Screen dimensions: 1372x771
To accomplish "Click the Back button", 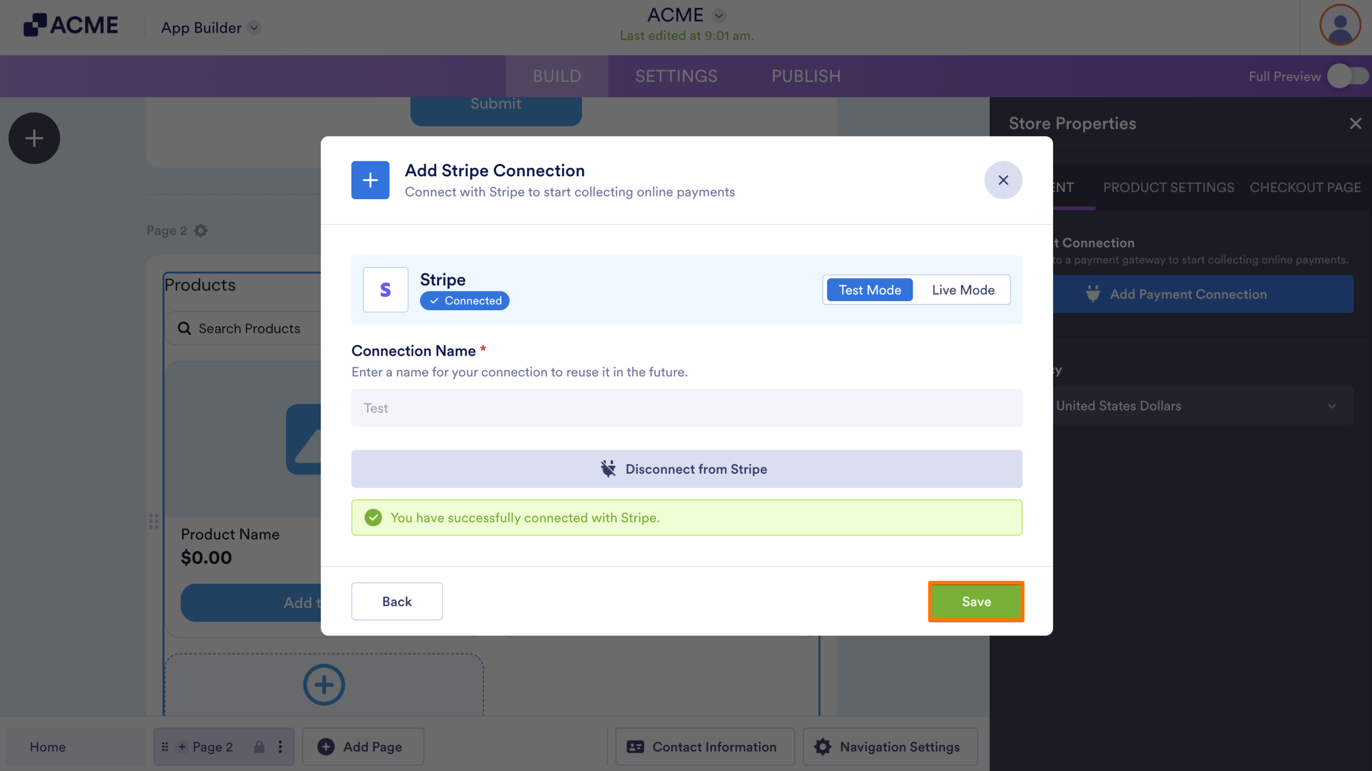I will point(397,601).
